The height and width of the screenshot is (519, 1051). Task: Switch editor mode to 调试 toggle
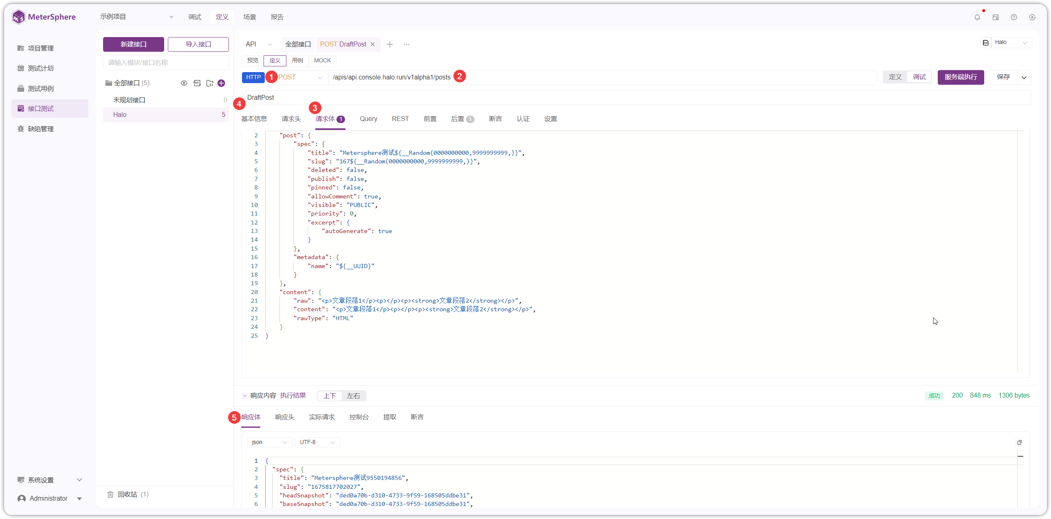tap(919, 77)
